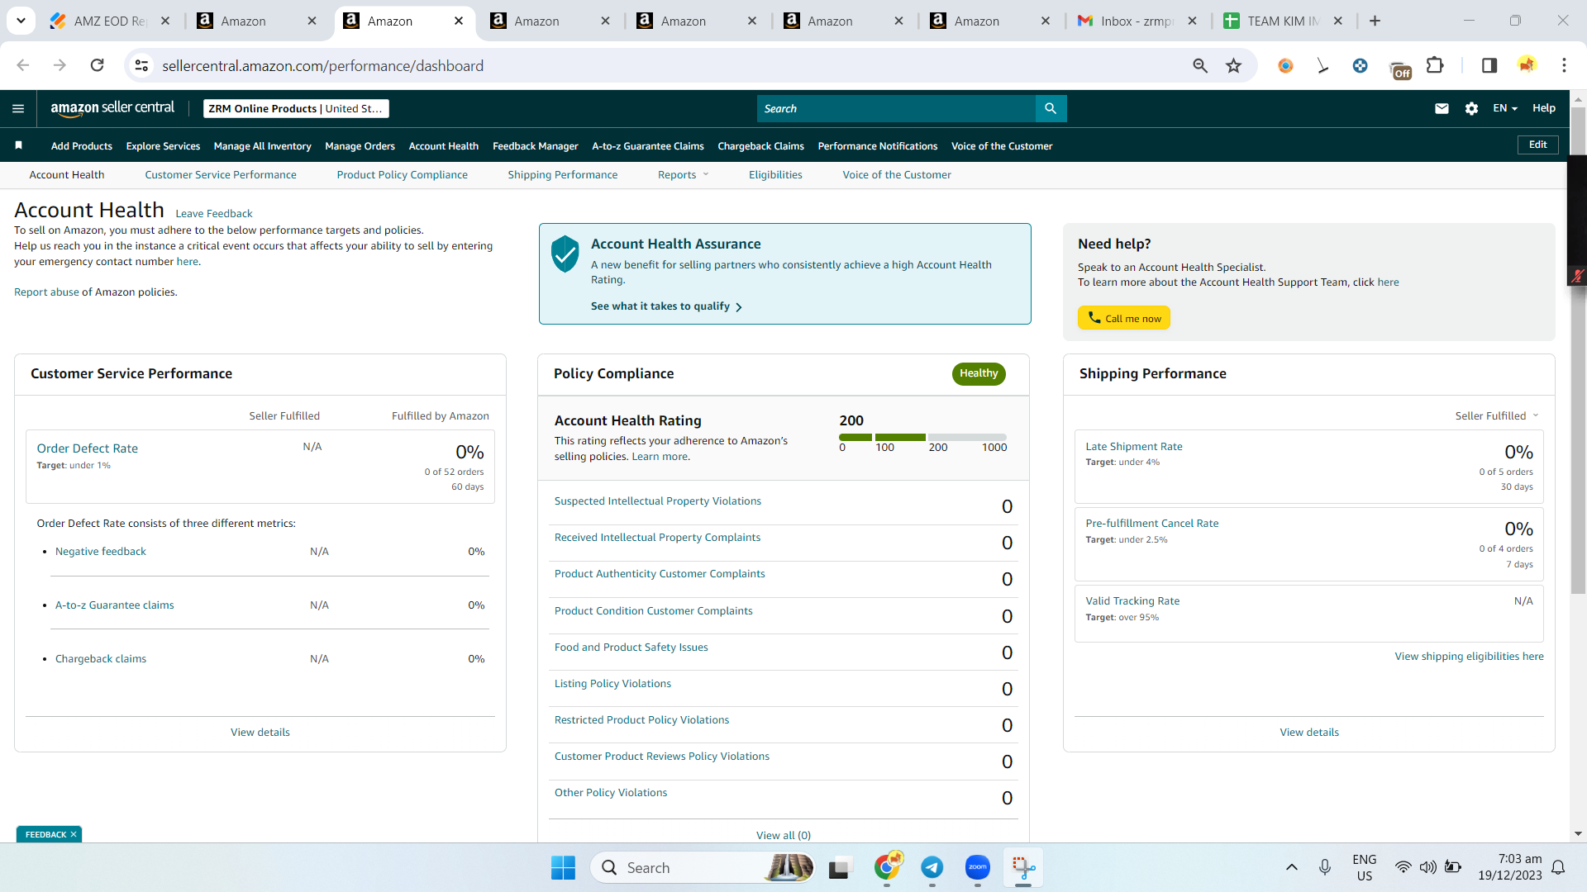
Task: Open the Eligibilities tab
Action: pos(775,175)
